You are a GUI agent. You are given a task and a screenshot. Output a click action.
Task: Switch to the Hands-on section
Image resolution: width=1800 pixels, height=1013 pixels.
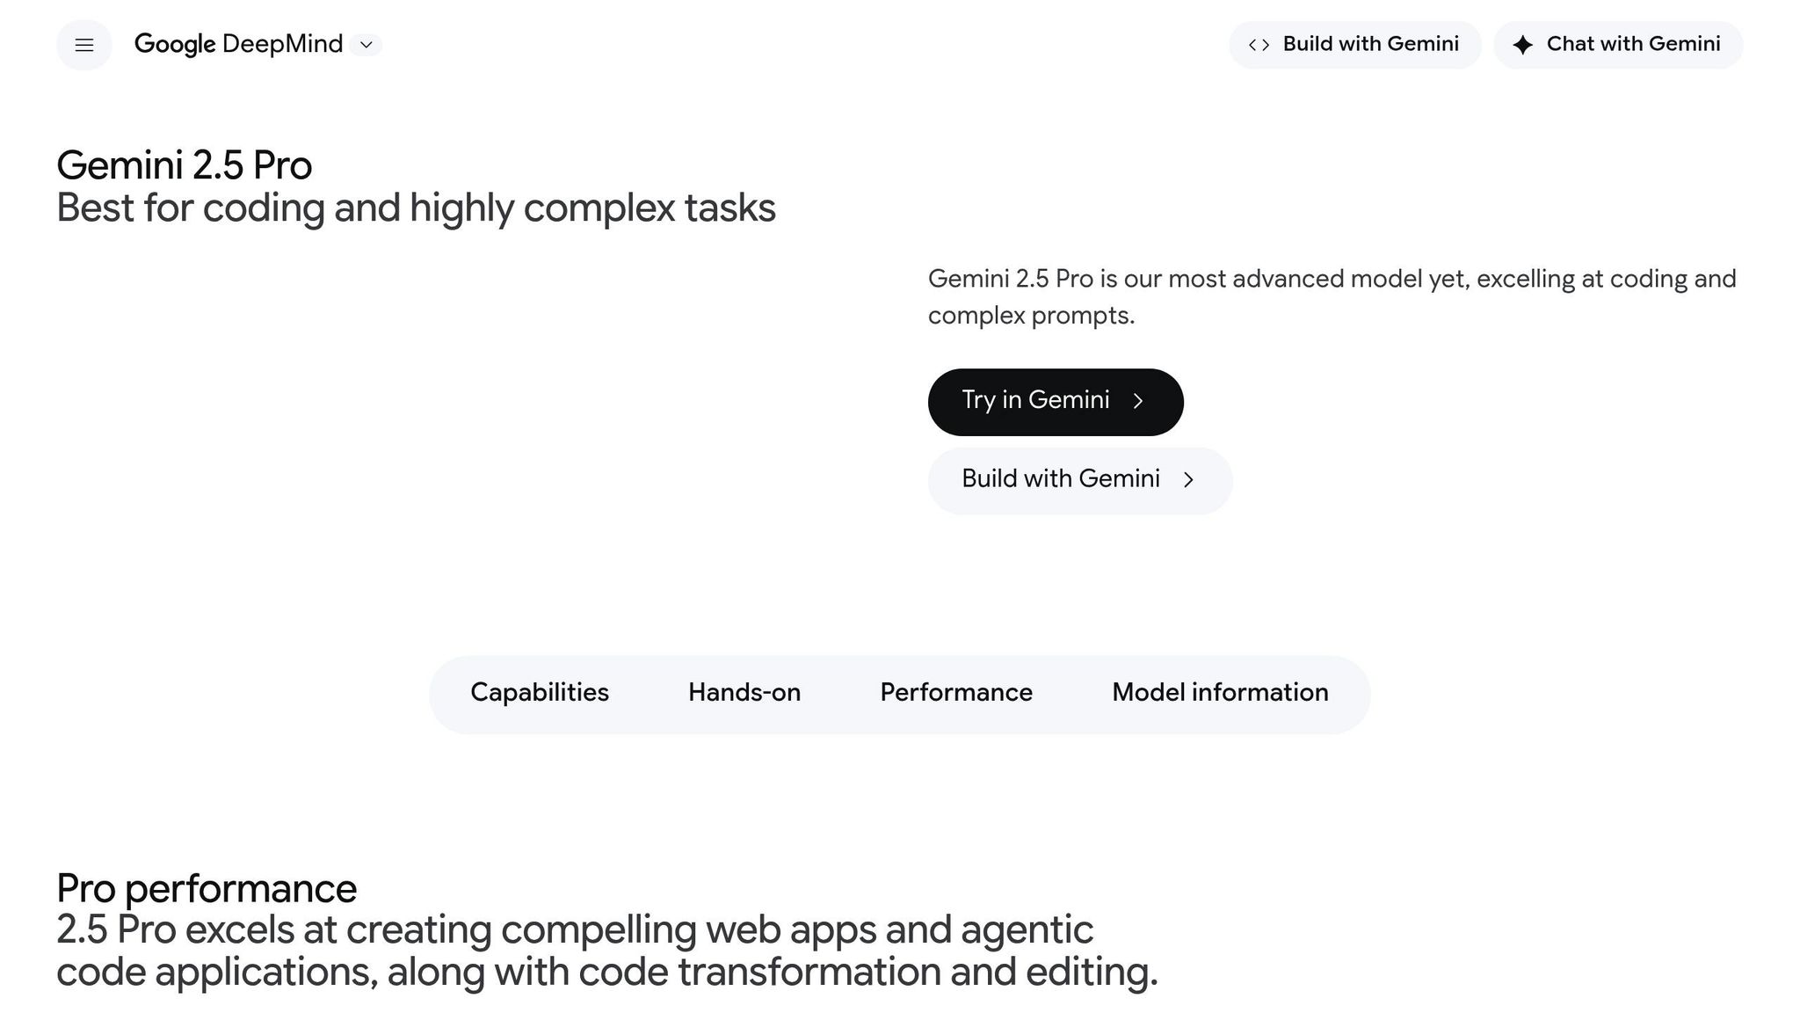pyautogui.click(x=744, y=693)
